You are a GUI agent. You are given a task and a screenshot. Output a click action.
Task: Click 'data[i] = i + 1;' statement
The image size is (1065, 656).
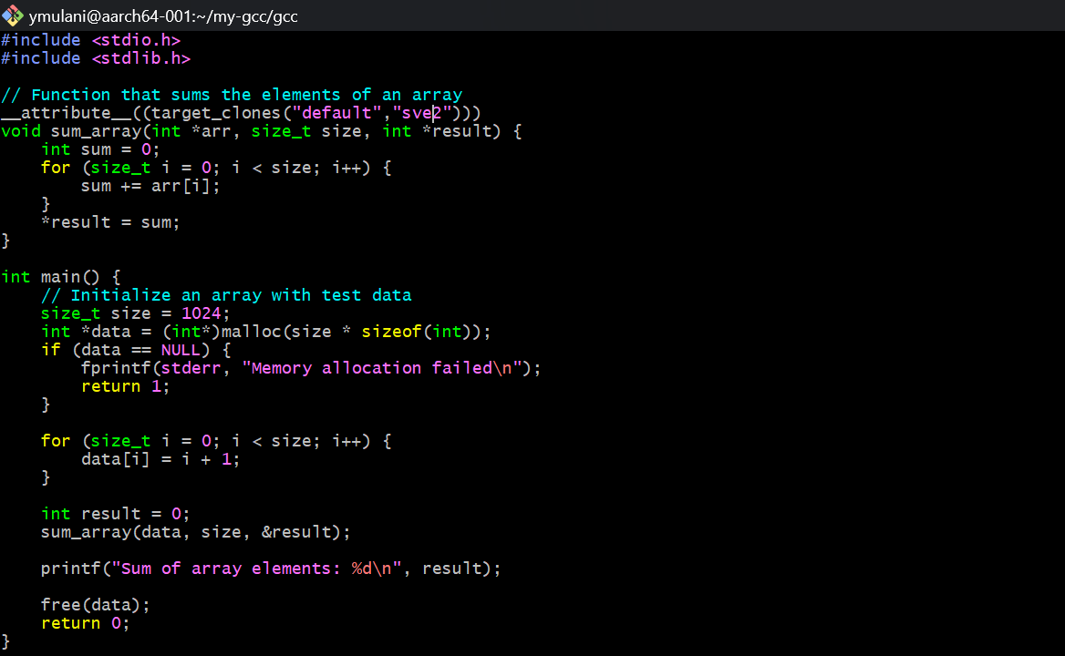(161, 459)
